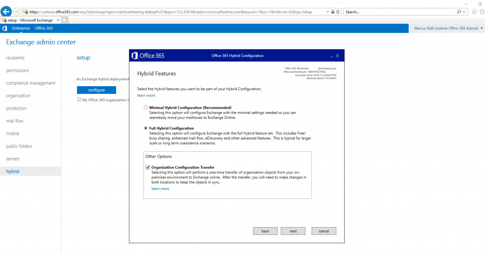Click the browser forward arrow
Viewport: 485px width, 253px height.
tap(17, 12)
